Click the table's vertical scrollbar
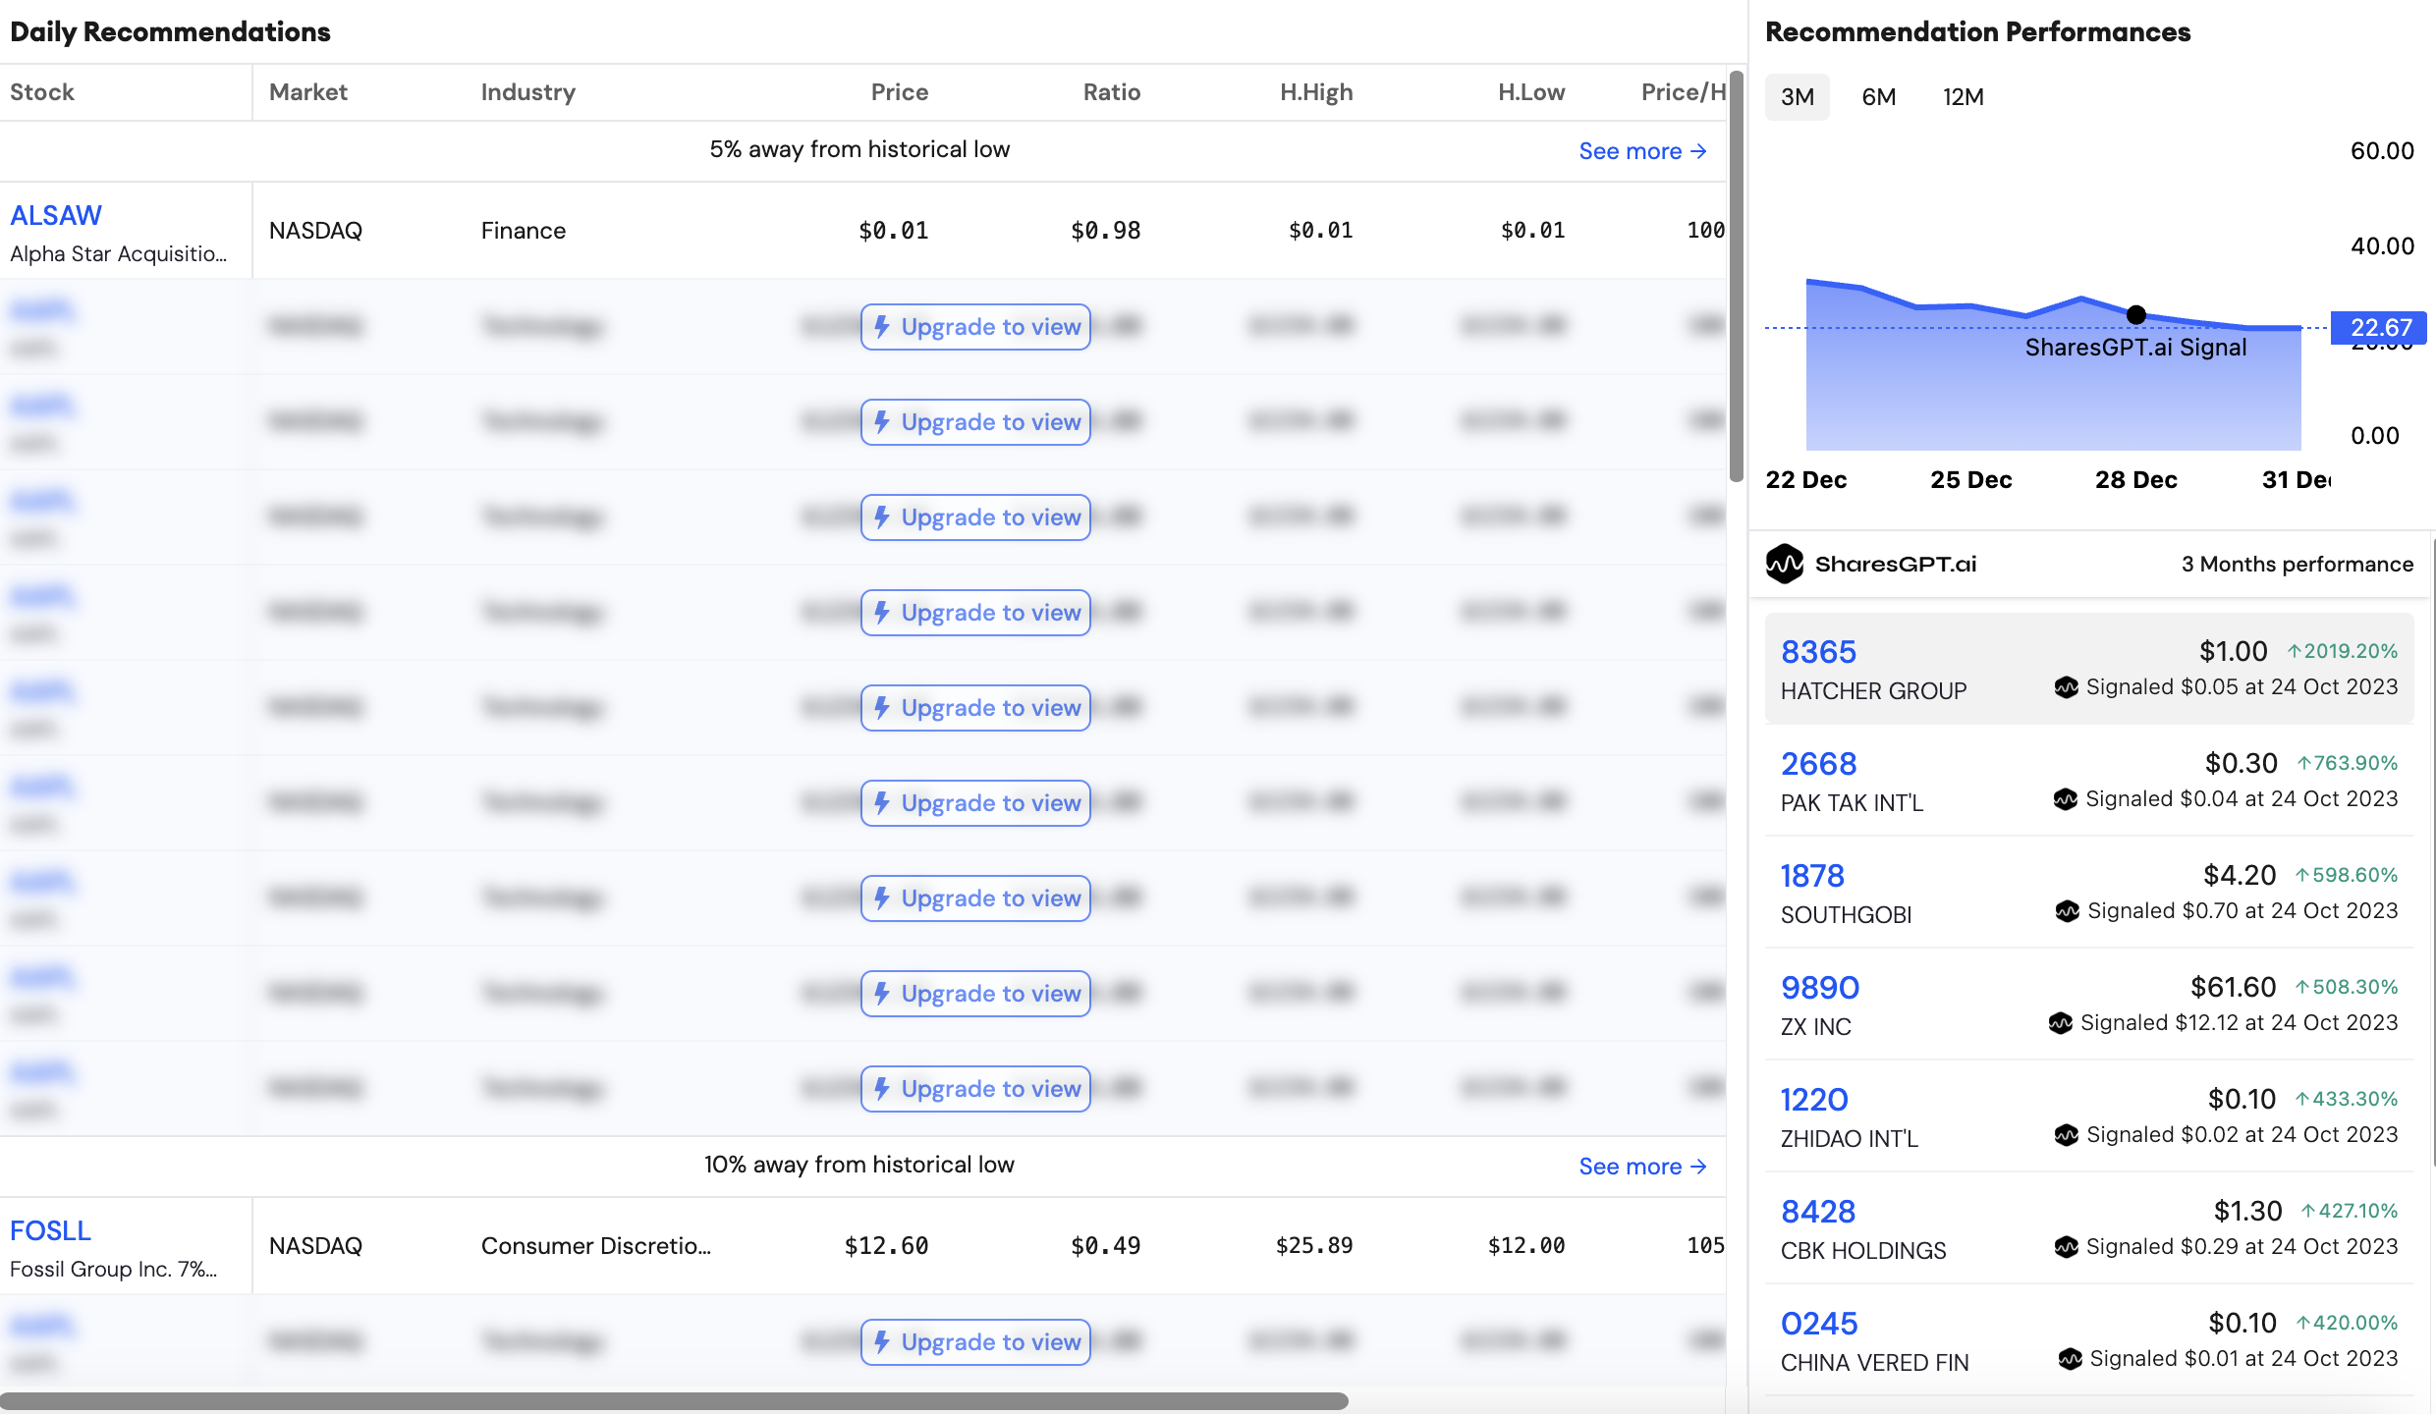The width and height of the screenshot is (2436, 1414). tap(1737, 276)
